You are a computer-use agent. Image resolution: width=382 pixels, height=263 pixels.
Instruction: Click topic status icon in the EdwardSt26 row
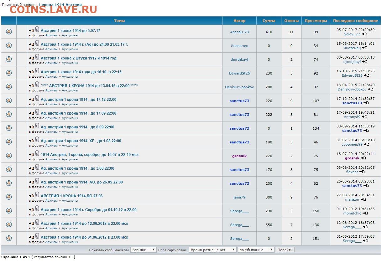tap(9, 73)
